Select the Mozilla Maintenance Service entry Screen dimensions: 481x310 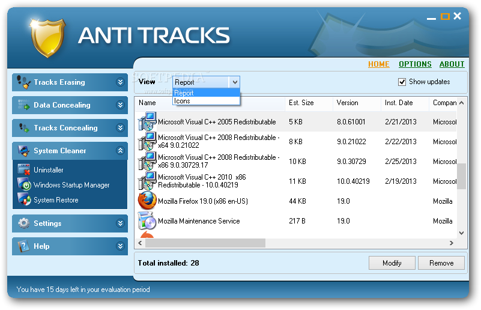click(x=199, y=221)
